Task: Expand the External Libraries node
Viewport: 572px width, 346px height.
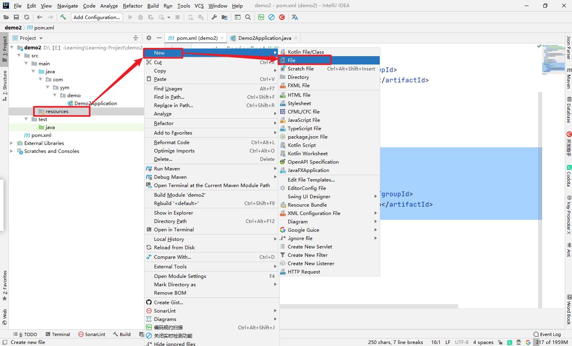Action: [12, 143]
